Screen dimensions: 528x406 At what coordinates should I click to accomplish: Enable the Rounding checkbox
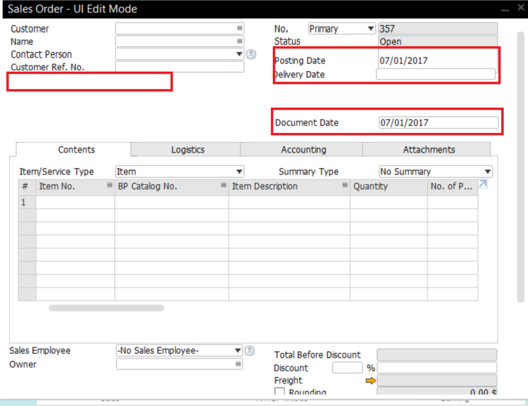pos(279,392)
